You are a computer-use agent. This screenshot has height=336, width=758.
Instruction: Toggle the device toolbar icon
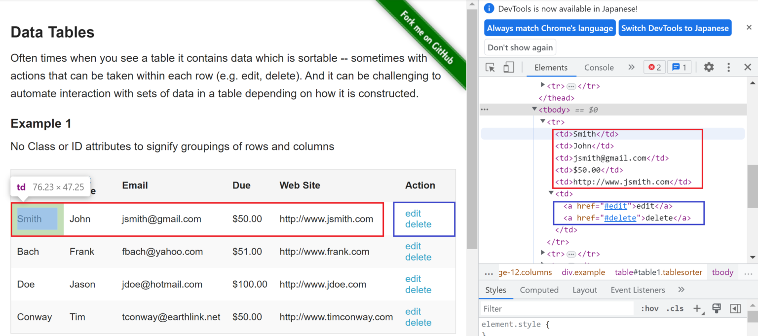pos(508,68)
